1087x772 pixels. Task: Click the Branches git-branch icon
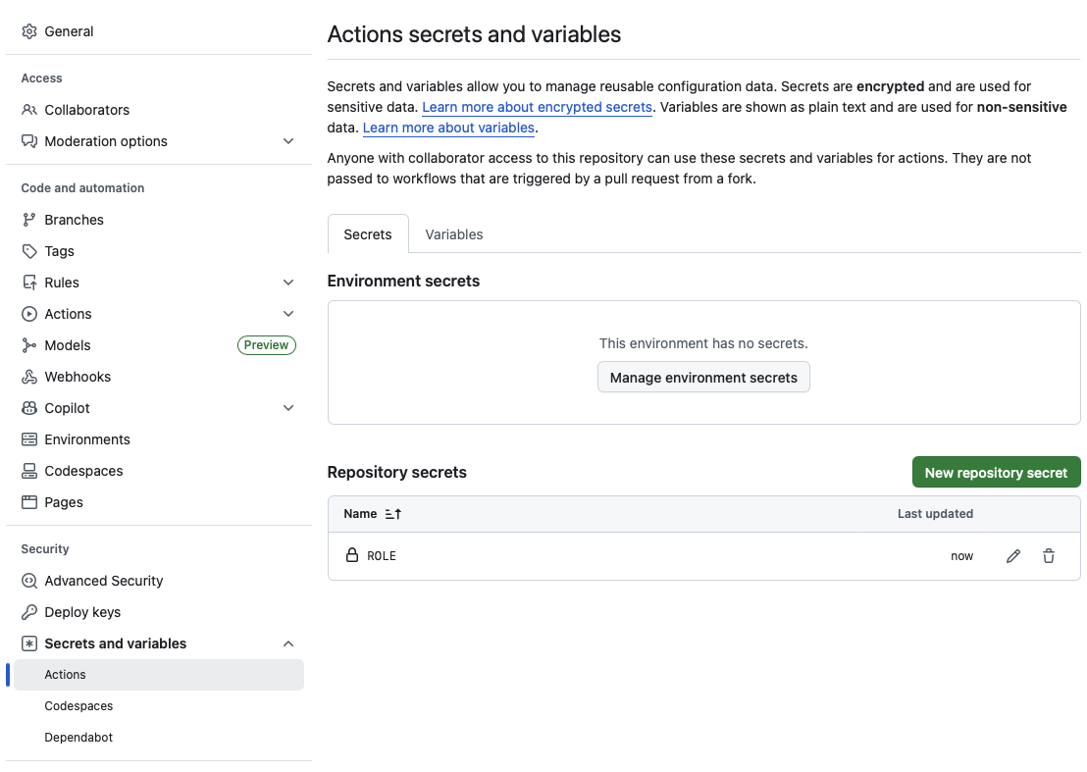pos(29,220)
